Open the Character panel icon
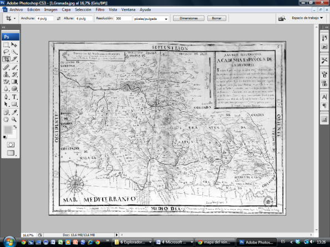The height and width of the screenshot is (247, 330). tap(324, 97)
